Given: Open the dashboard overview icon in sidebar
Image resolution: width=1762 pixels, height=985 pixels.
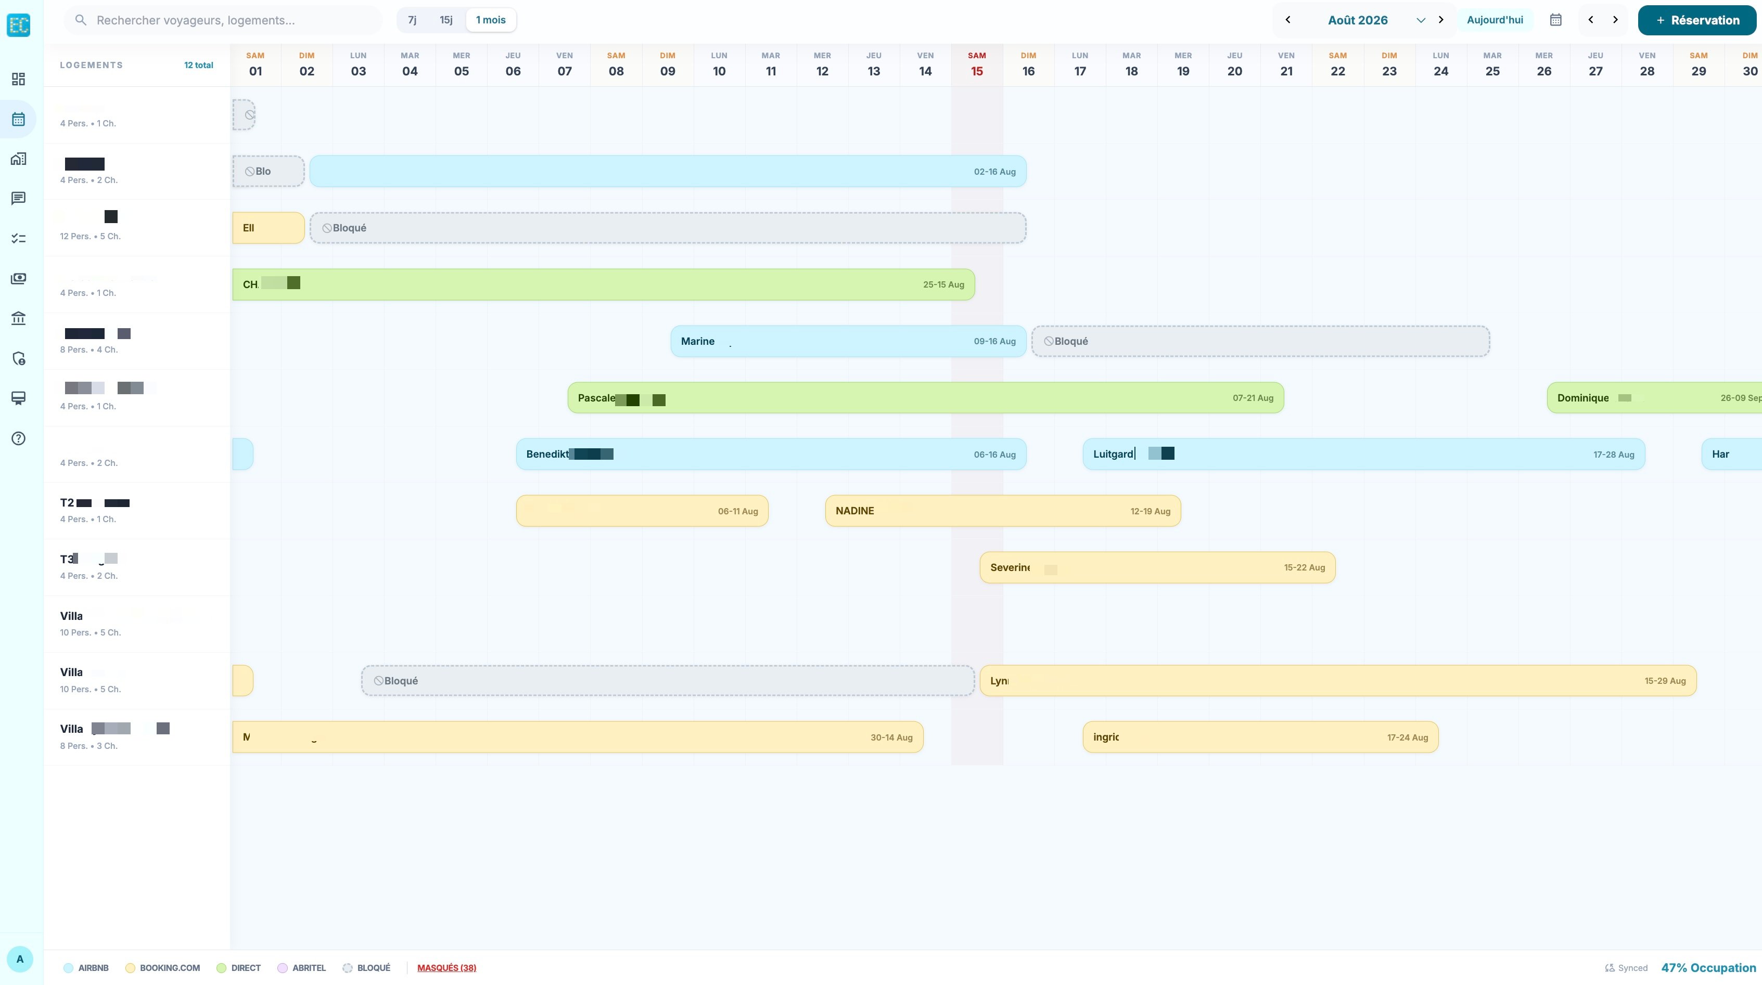Looking at the screenshot, I should click(x=18, y=79).
